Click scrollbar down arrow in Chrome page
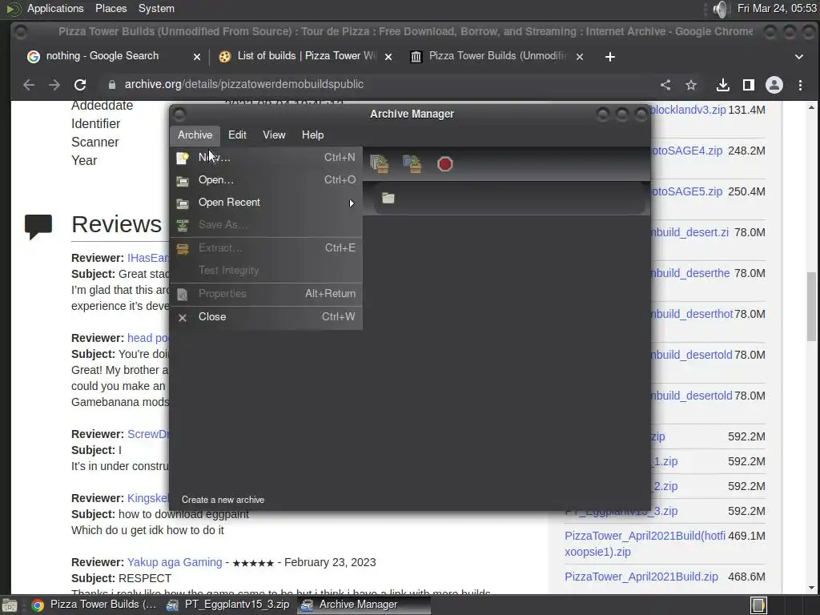Screen dimensions: 820x615 click(x=811, y=588)
